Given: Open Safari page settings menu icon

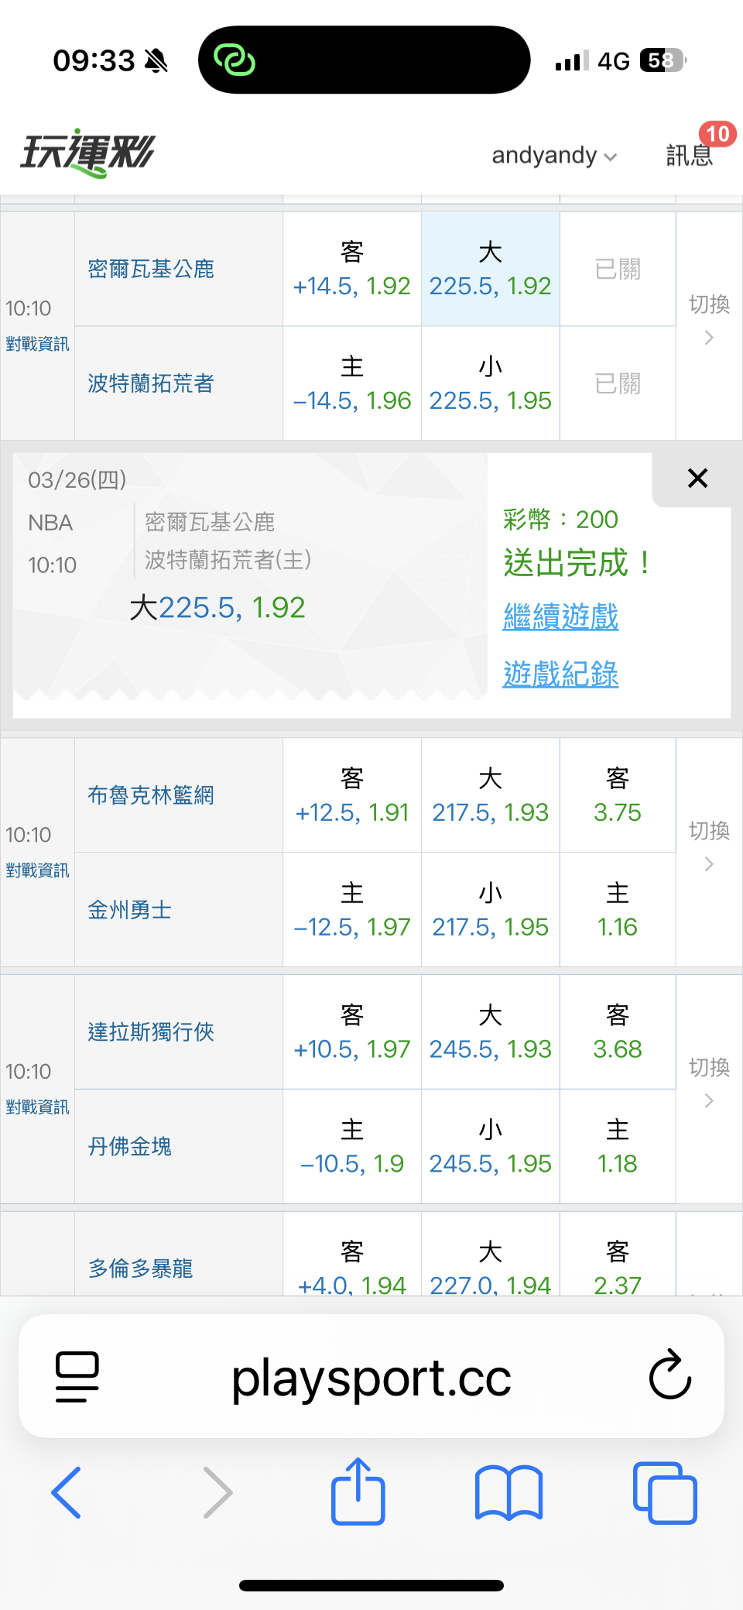Looking at the screenshot, I should point(77,1376).
